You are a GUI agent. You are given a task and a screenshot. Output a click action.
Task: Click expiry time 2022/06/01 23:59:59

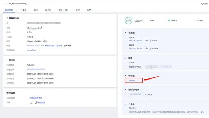coord(40,83)
